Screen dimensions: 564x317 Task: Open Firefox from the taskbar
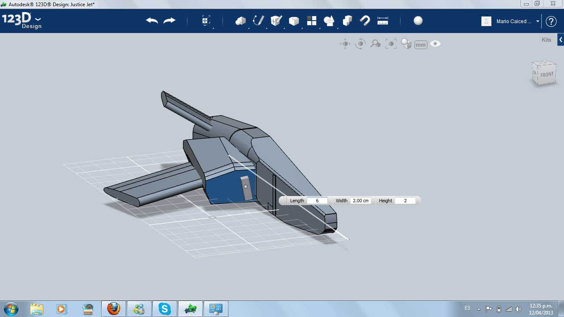[114, 309]
